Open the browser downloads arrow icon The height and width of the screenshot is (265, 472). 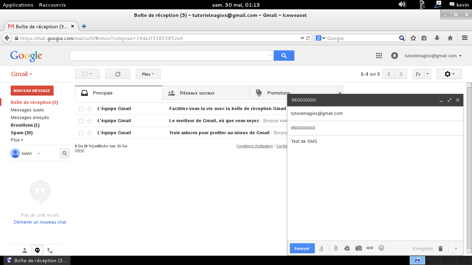[x=437, y=38]
